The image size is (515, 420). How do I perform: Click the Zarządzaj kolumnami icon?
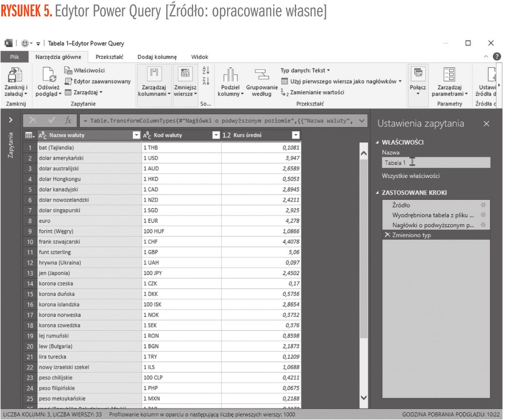pyautogui.click(x=154, y=74)
